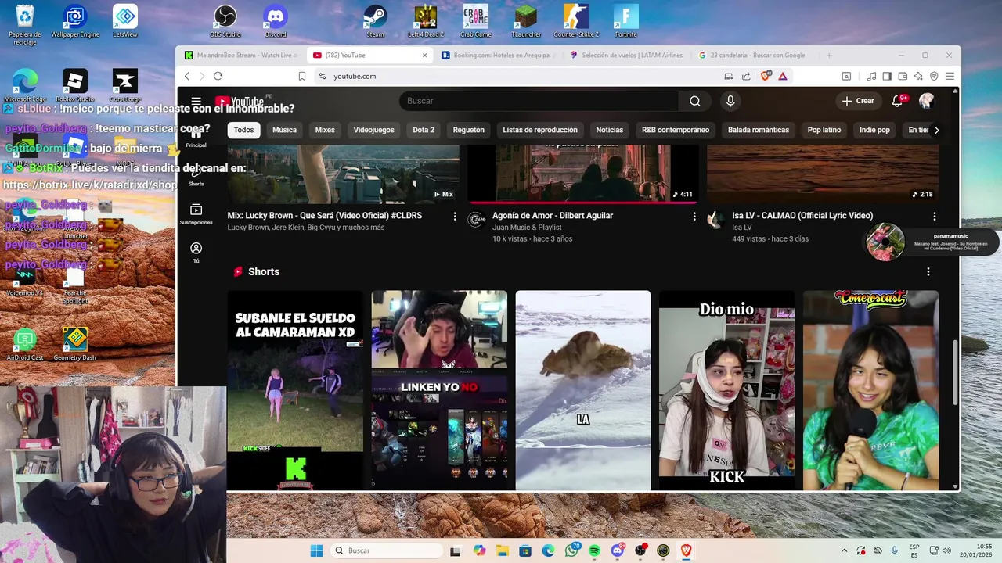The height and width of the screenshot is (563, 1002).
Task: Open Isa LV - CALMAO lyric video title
Action: point(802,215)
